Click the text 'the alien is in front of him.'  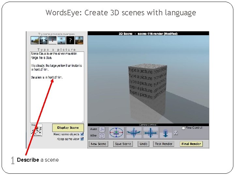(x=47, y=77)
